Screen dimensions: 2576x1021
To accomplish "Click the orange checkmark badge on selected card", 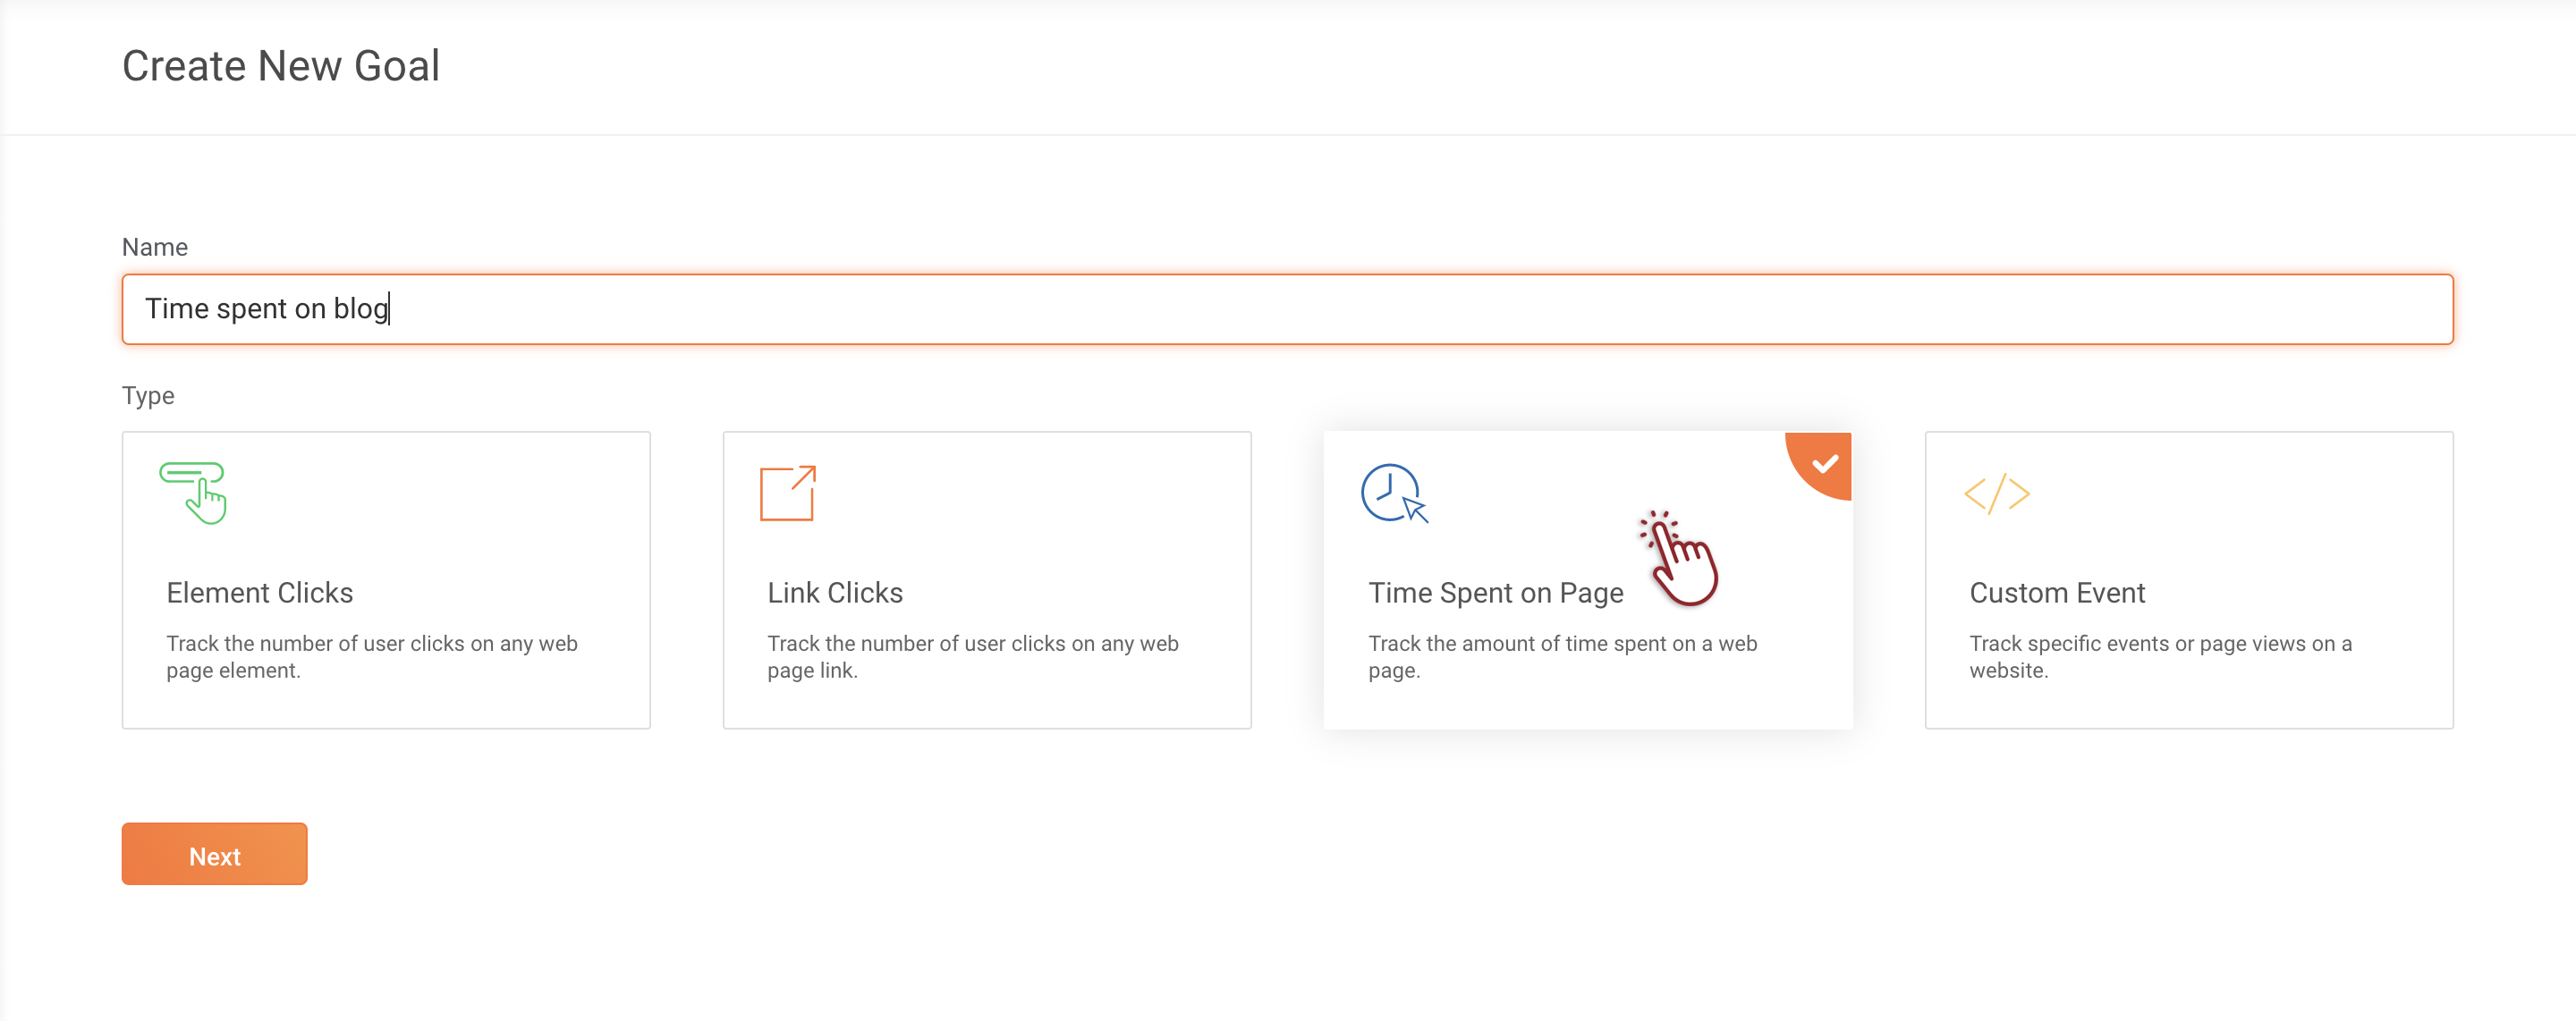I will click(x=1825, y=464).
